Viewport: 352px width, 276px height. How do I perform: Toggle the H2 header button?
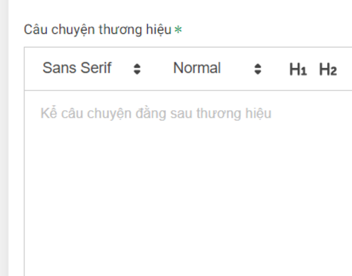328,69
